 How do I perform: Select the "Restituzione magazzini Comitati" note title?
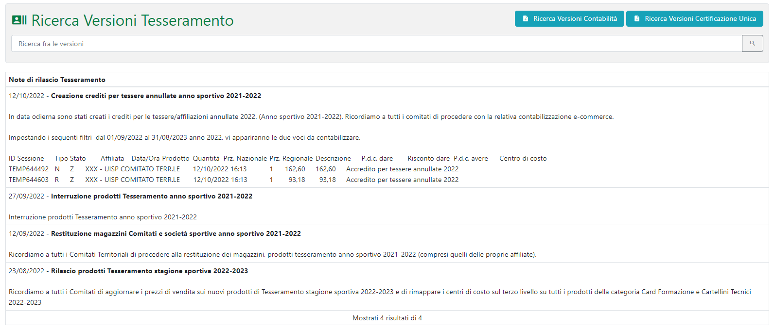point(176,234)
